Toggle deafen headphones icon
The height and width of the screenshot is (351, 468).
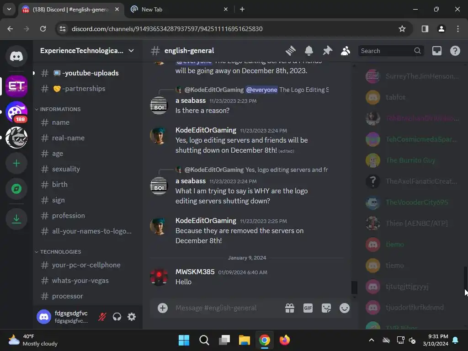[117, 317]
